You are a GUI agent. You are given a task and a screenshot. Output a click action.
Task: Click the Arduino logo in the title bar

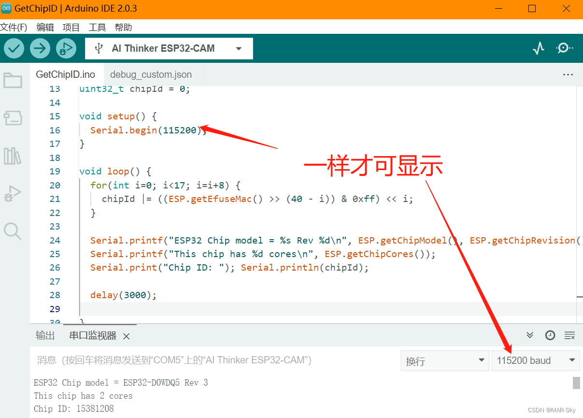point(6,8)
